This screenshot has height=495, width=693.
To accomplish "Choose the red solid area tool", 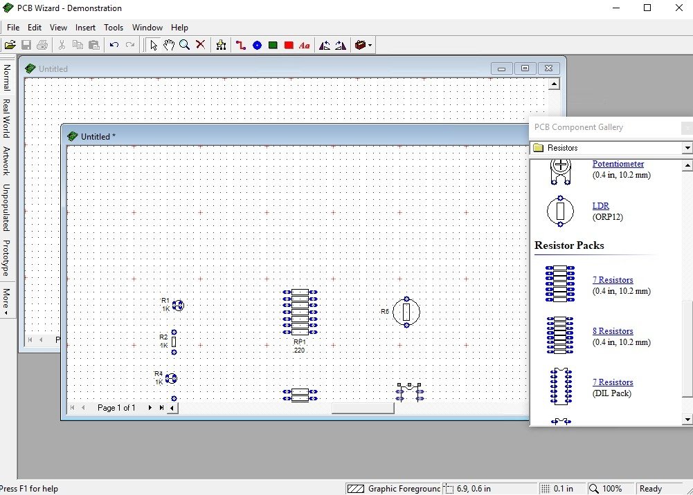I will tap(289, 45).
